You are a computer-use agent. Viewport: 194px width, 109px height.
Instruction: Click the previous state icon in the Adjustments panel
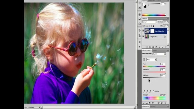(x=158, y=103)
